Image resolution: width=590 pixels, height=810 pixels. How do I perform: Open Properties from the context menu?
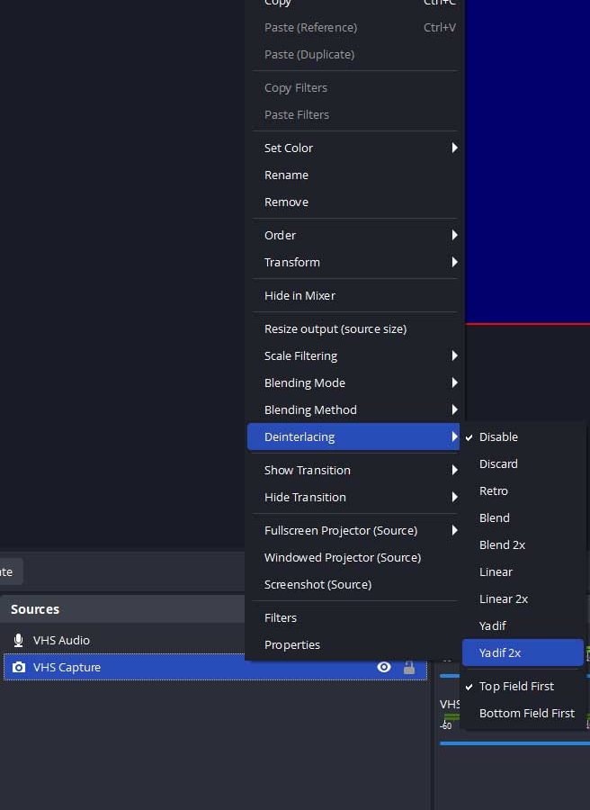(292, 644)
